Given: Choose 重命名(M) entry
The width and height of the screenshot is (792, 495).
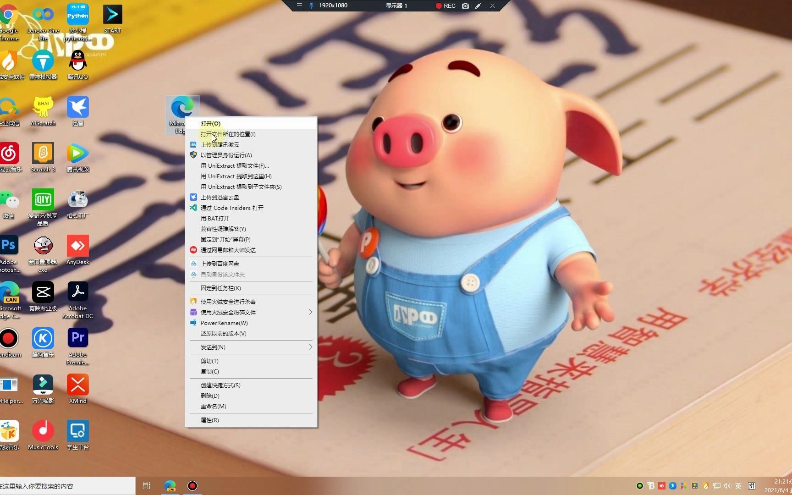Looking at the screenshot, I should coord(251,406).
